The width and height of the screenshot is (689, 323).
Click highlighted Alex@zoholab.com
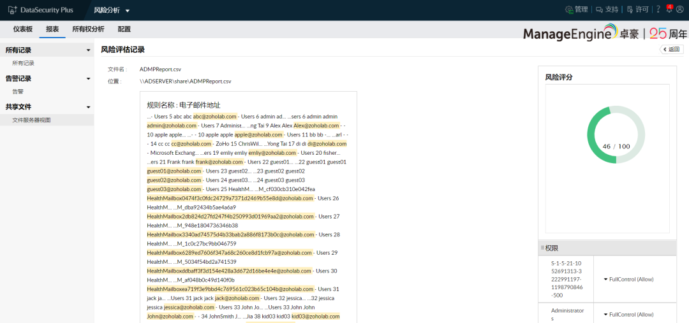point(316,126)
